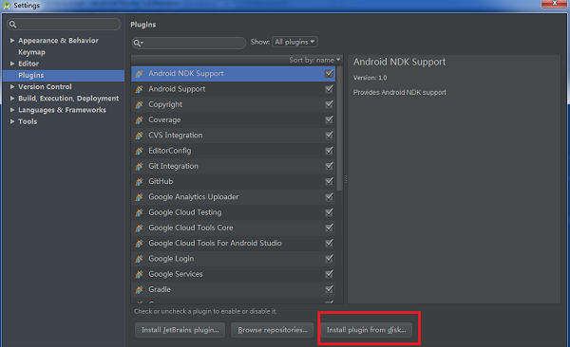Open Version Control settings category
Image resolution: width=570 pixels, height=347 pixels.
click(x=45, y=87)
